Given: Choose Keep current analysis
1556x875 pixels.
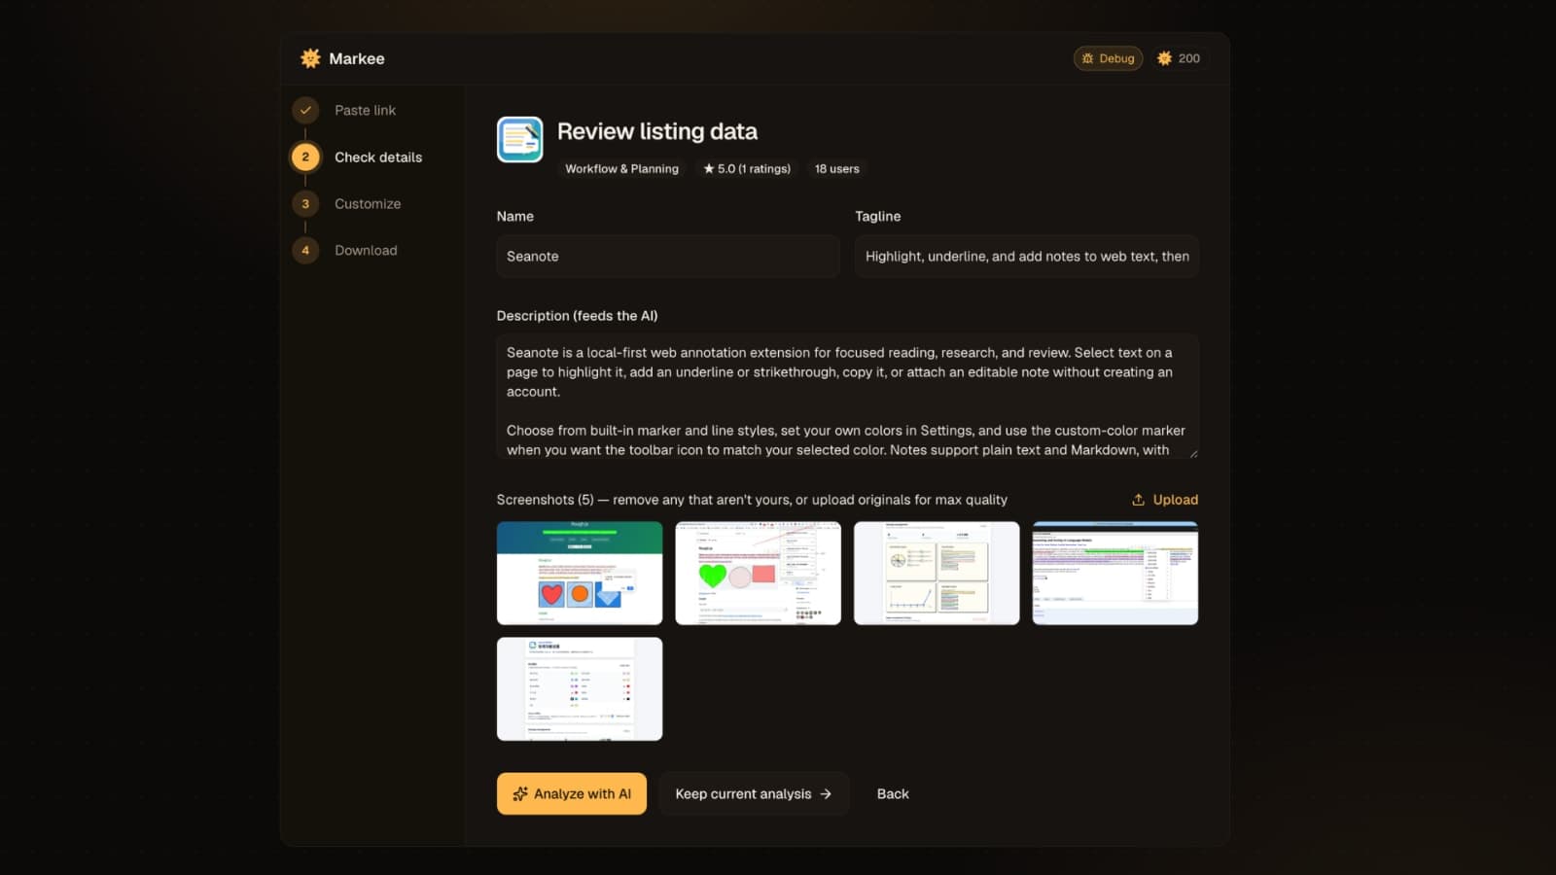Looking at the screenshot, I should (754, 793).
